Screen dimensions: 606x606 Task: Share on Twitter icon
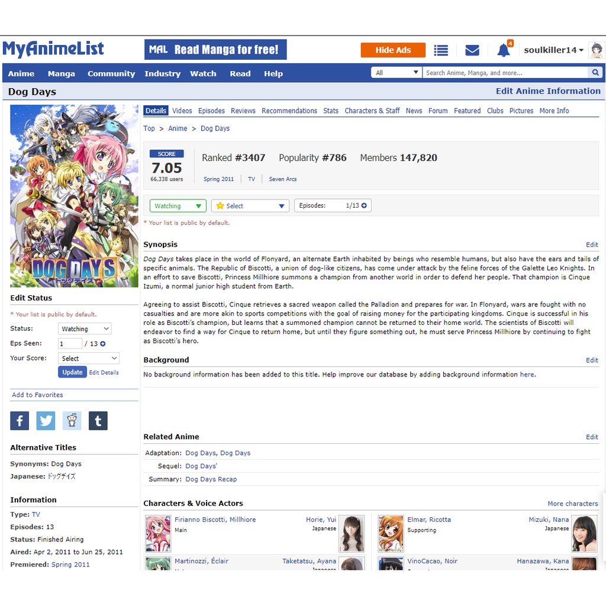46,421
